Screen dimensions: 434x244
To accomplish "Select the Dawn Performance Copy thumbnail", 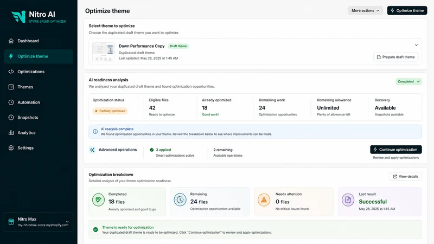I will [103, 52].
